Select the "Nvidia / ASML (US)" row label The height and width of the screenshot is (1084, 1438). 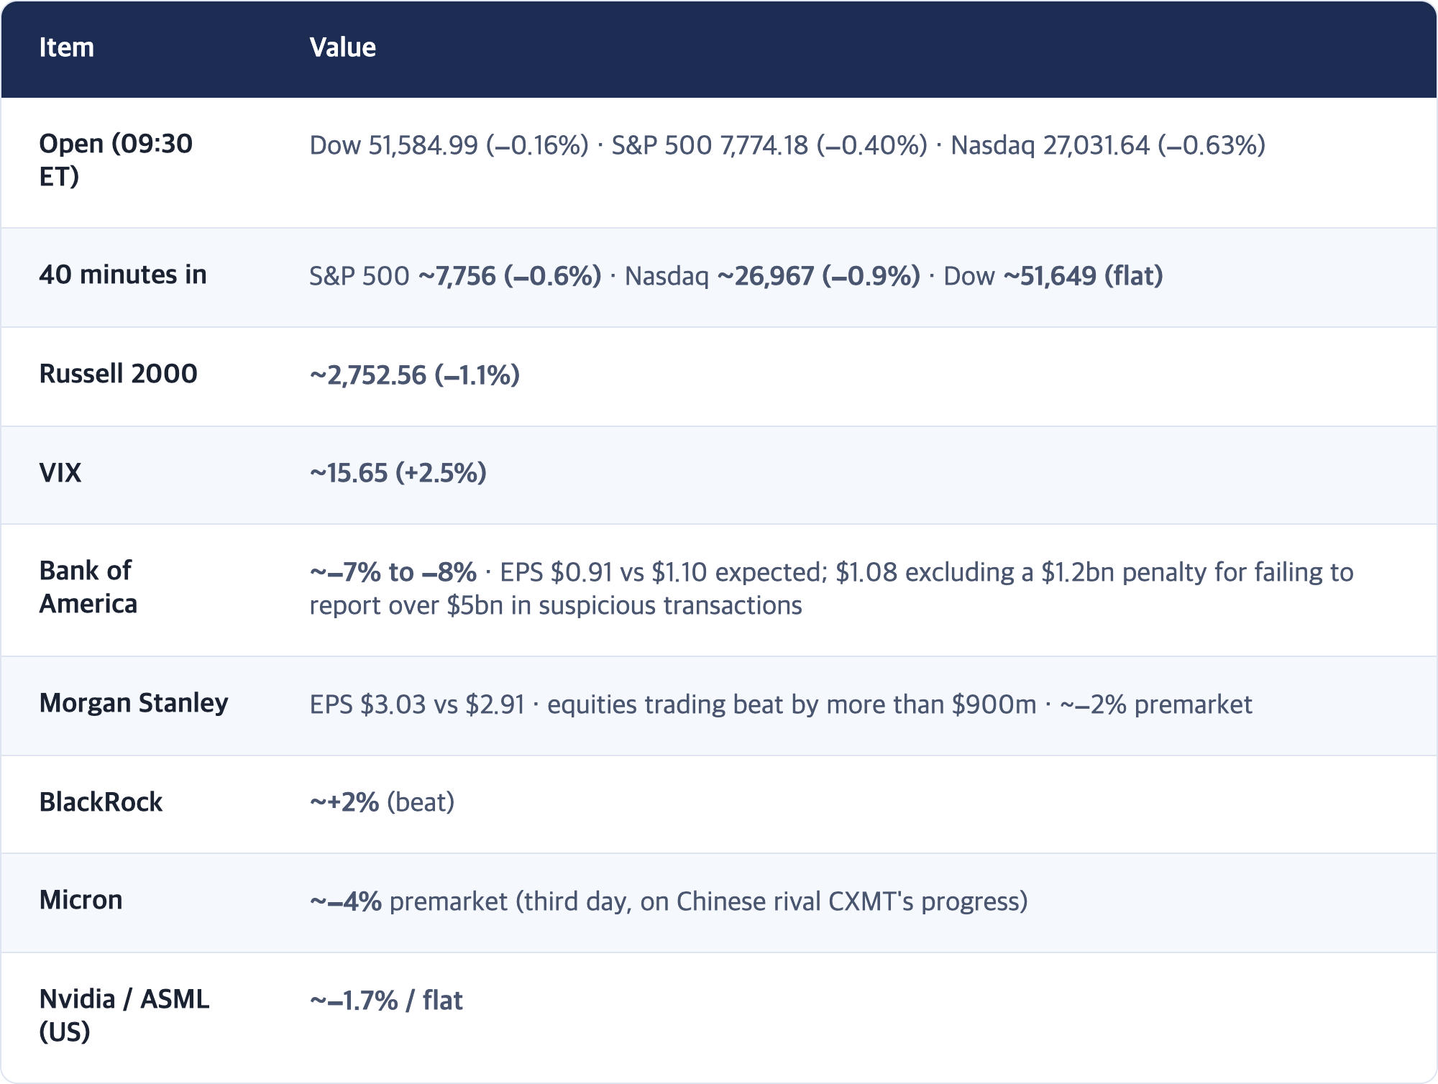124,1015
